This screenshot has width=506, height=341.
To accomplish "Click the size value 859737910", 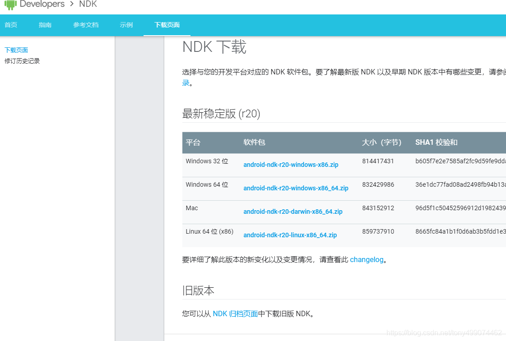I will point(378,232).
